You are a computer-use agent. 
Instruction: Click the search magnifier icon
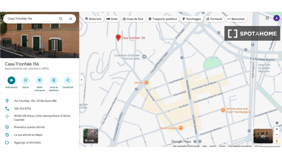(61, 19)
